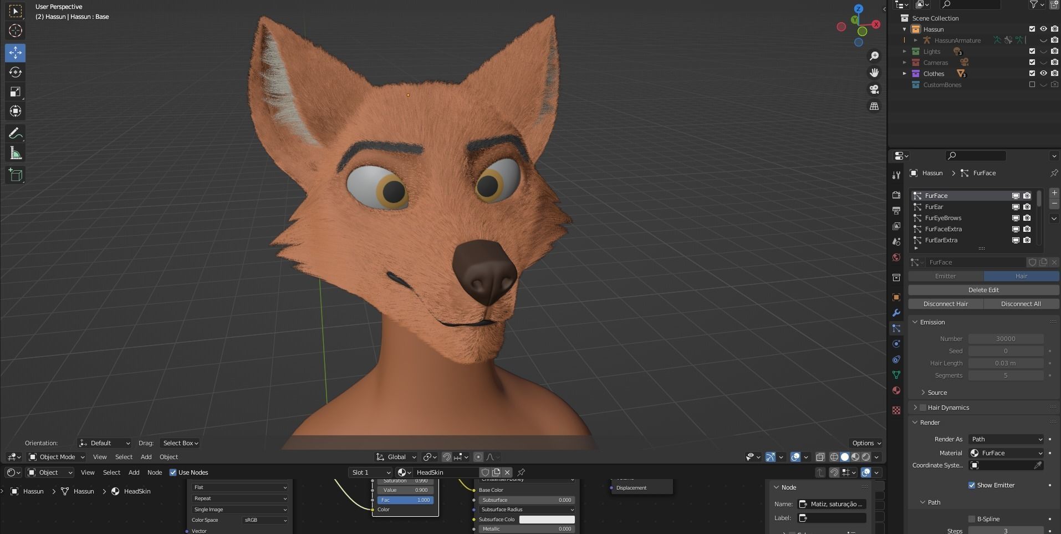Click the Disconnect All button
1061x534 pixels.
click(x=1021, y=304)
